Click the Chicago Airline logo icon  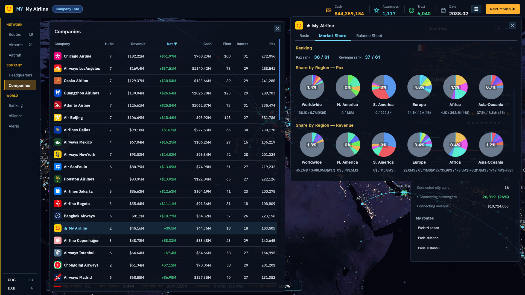point(58,56)
